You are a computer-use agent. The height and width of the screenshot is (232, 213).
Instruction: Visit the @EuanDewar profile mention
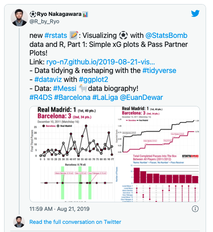141,97
